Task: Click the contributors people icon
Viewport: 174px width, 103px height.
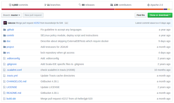Action: 112,5
